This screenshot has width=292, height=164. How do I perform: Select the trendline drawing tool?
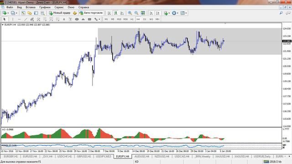(x=26, y=19)
